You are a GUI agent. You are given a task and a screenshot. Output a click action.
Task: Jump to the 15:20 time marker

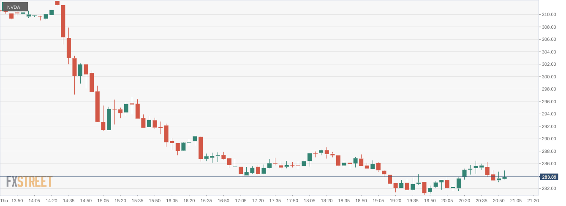point(120,201)
